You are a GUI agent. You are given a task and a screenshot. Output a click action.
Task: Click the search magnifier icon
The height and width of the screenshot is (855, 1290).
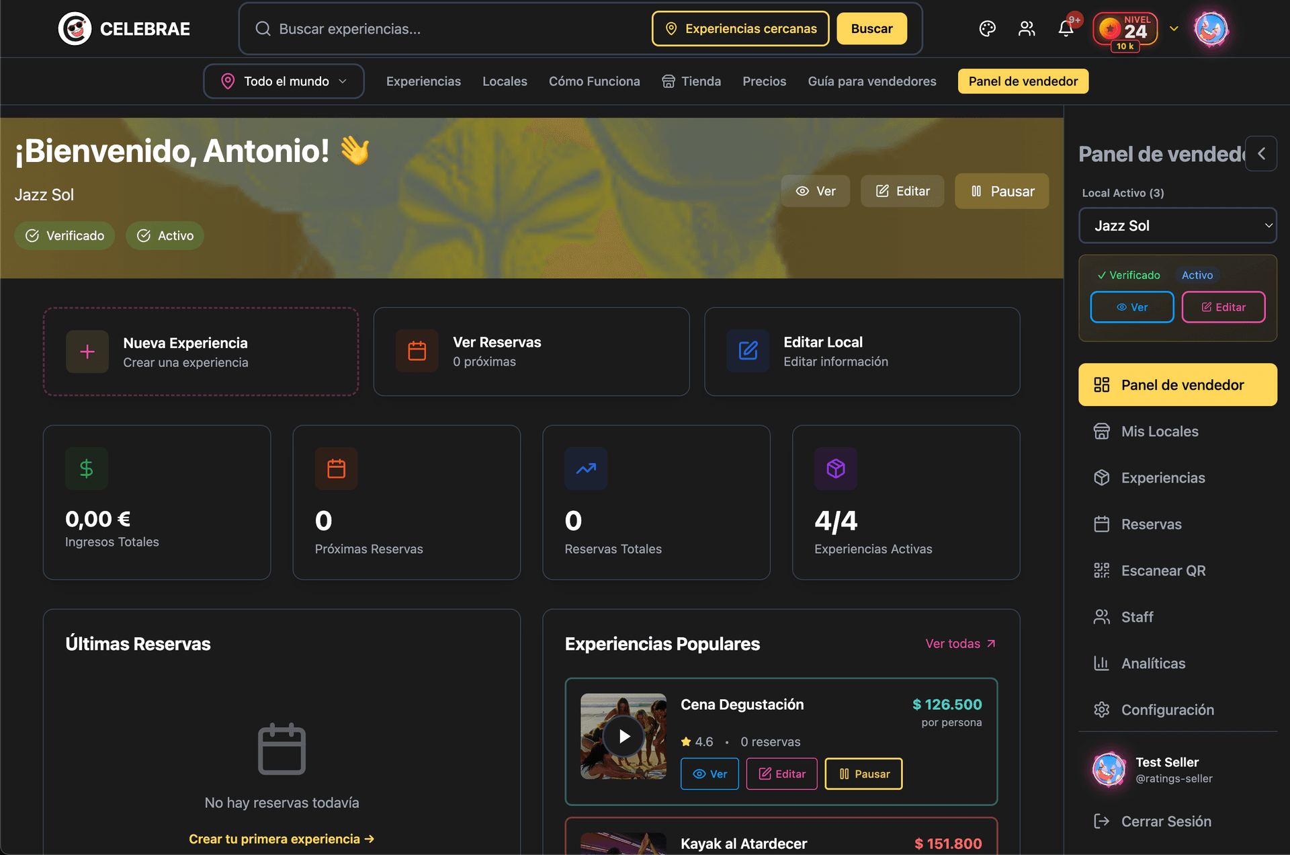[263, 29]
